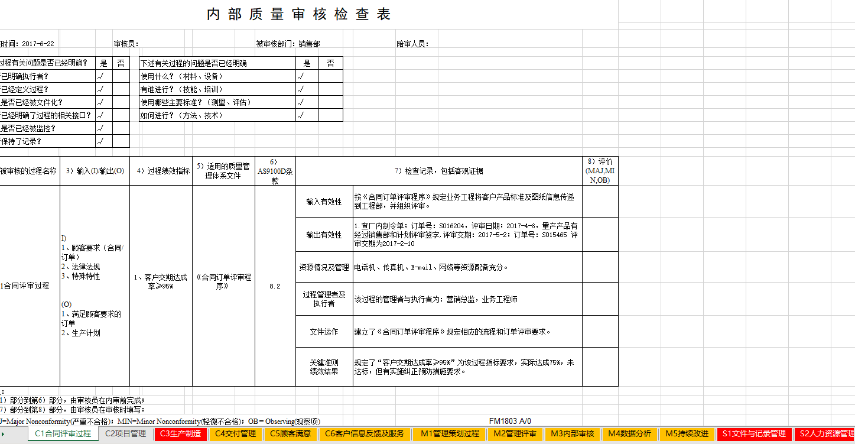Click the checkmark cell beside 保持了记录？

point(103,141)
